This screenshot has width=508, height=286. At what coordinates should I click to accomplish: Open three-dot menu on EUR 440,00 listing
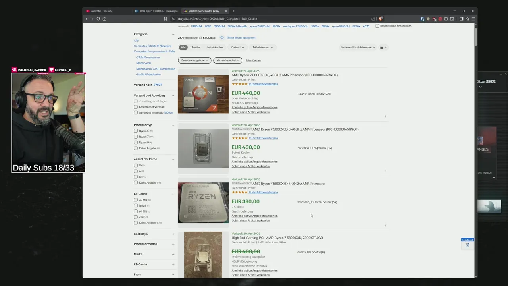point(385,117)
